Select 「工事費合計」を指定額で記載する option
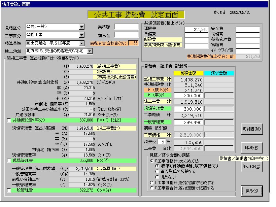 [152, 188]
